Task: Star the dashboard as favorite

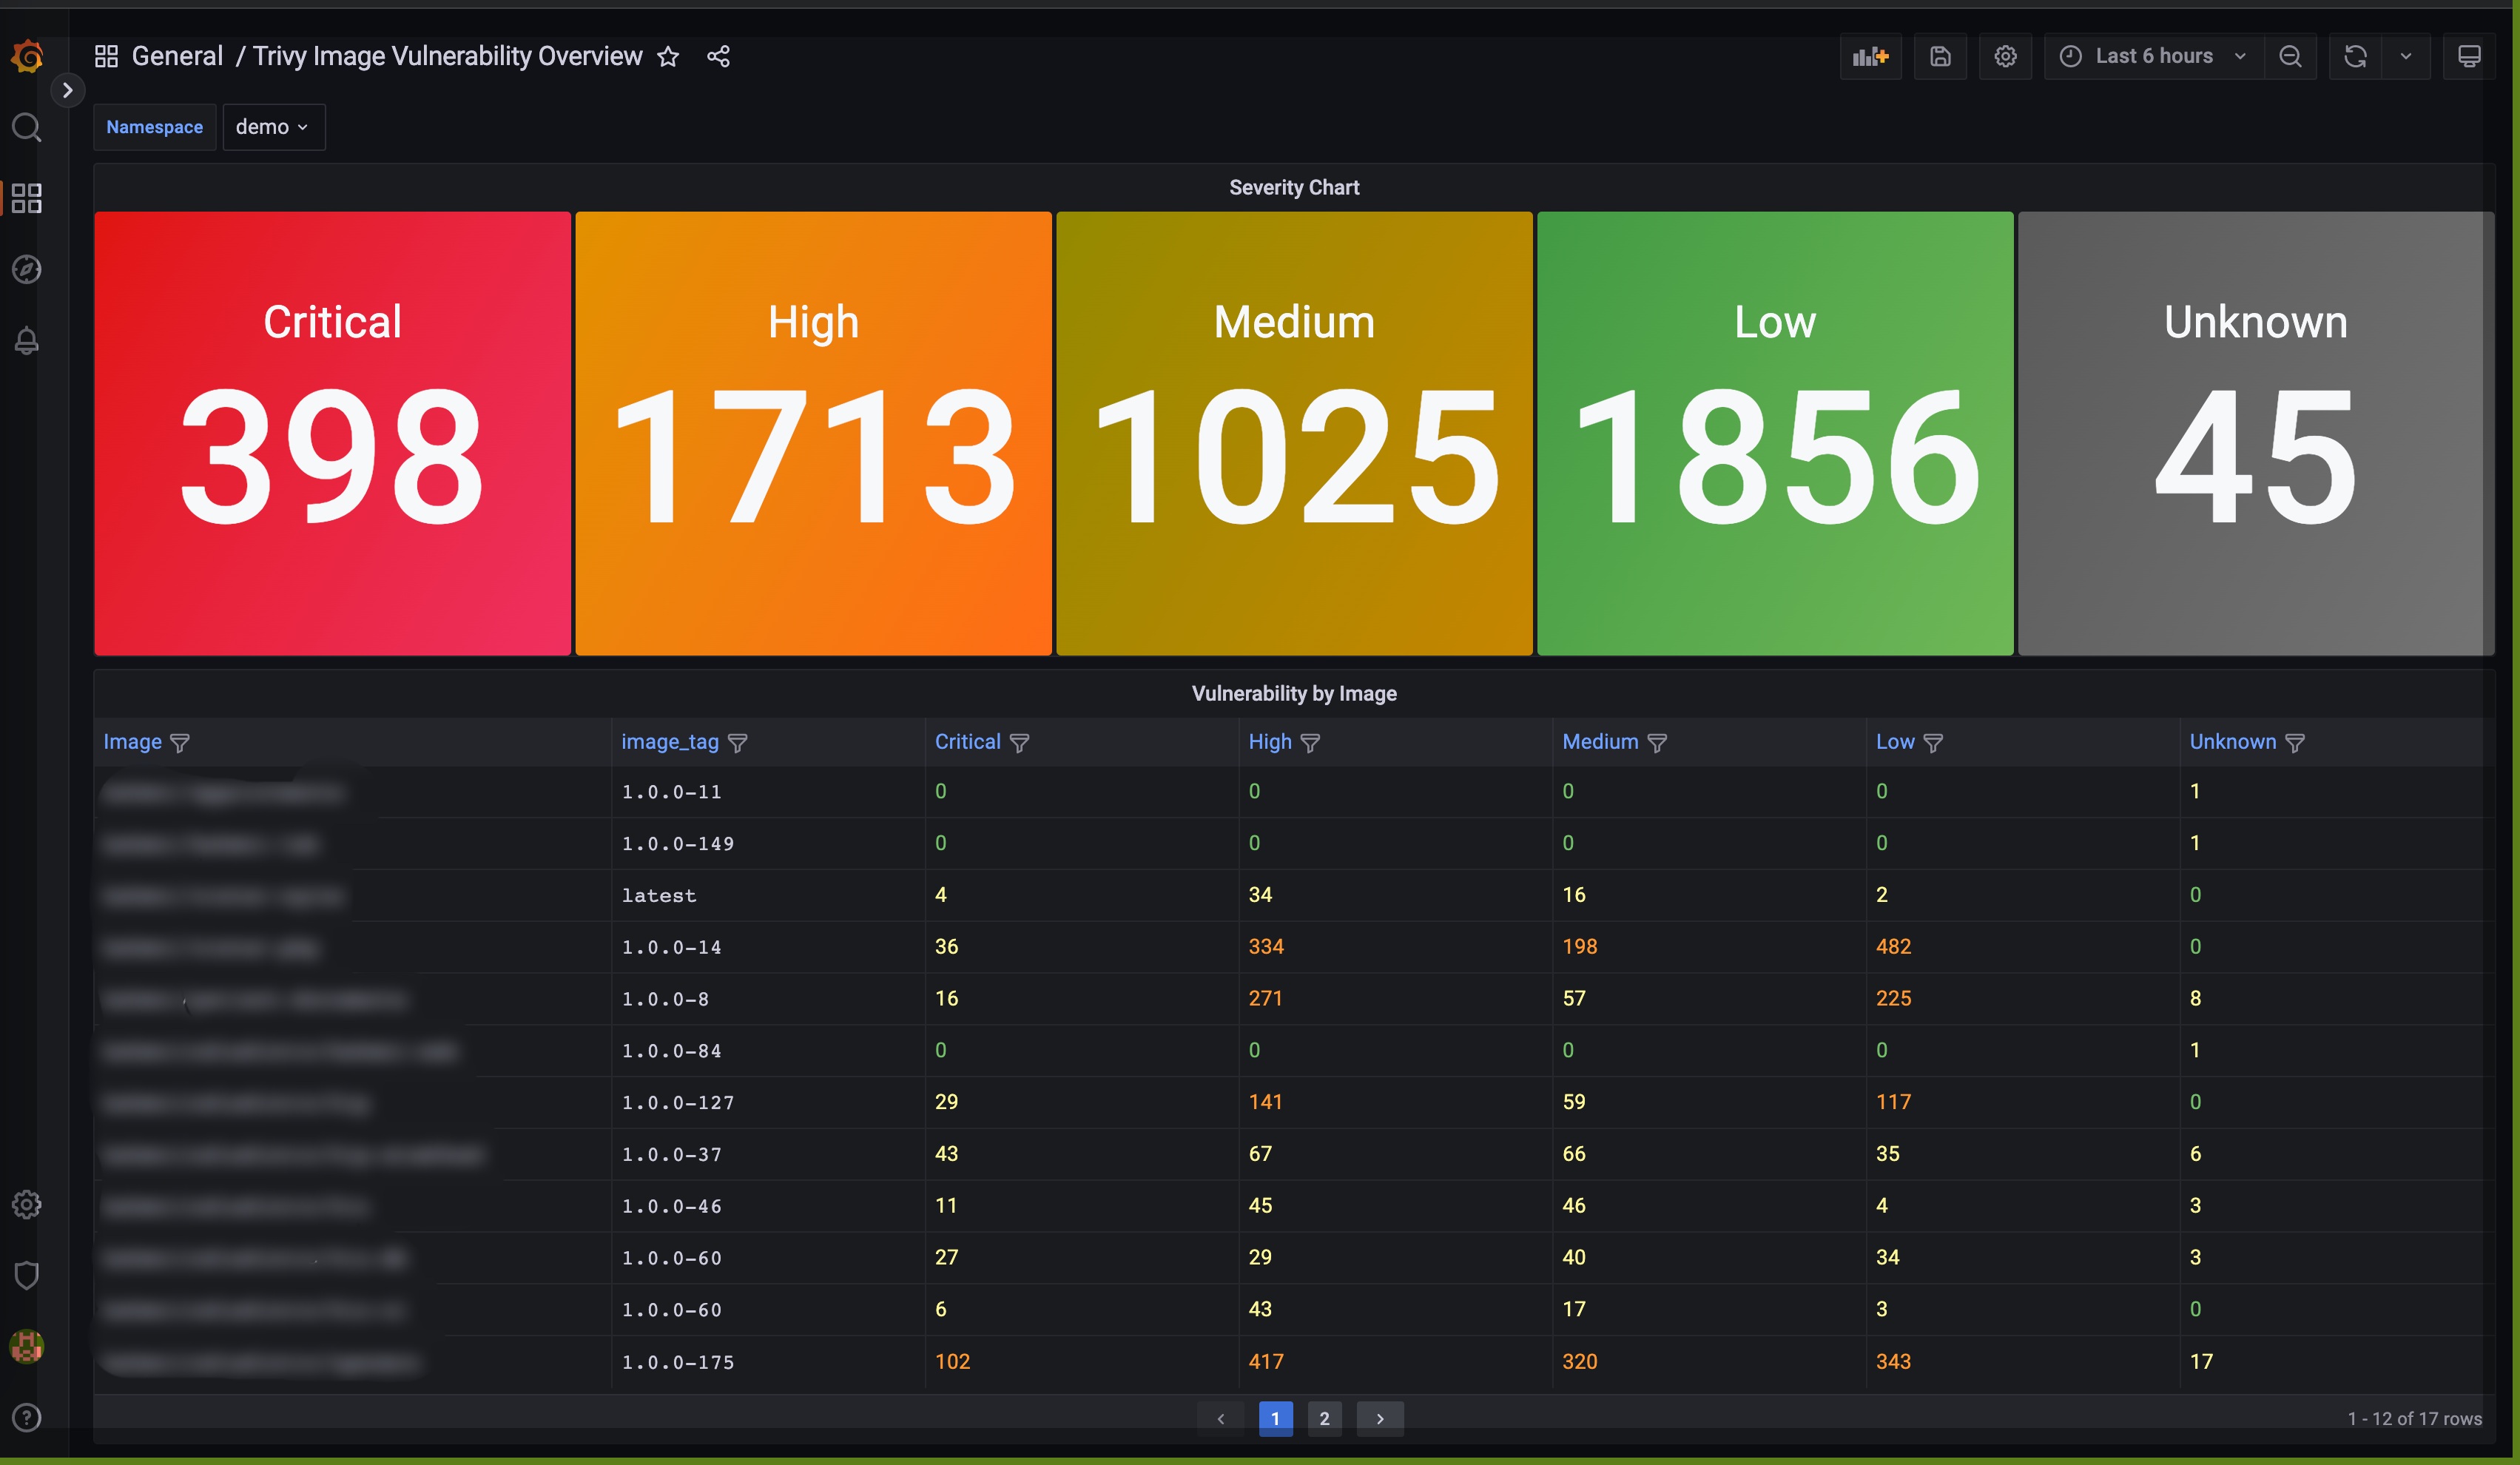Action: pyautogui.click(x=668, y=56)
